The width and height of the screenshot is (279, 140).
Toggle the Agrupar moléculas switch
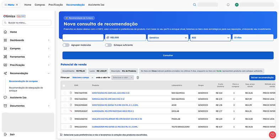click(66, 45)
